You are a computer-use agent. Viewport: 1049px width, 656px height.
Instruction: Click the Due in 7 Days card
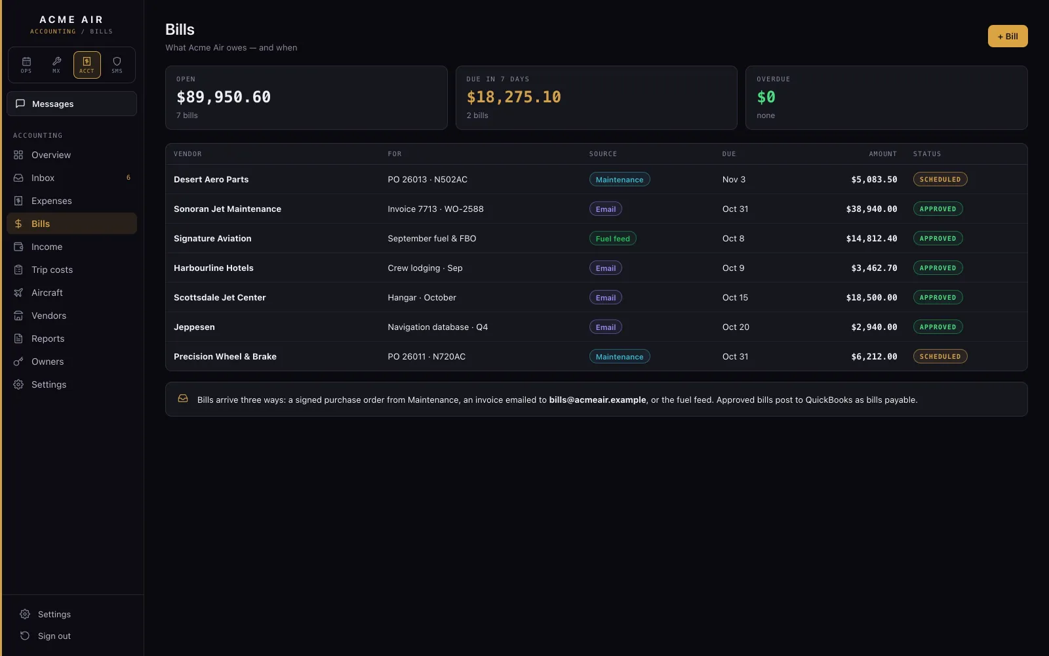click(x=596, y=98)
